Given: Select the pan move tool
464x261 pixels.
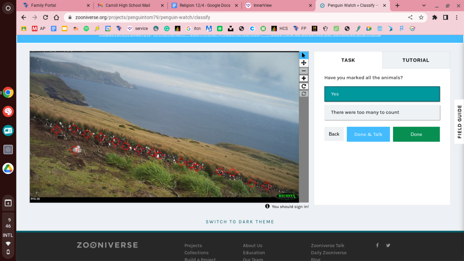Looking at the screenshot, I should point(304,63).
